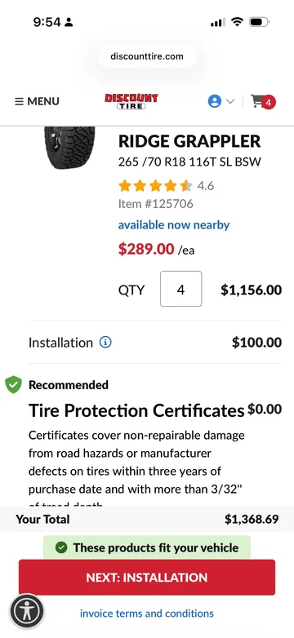Open Tire Protection Certificates heading

(x=136, y=411)
